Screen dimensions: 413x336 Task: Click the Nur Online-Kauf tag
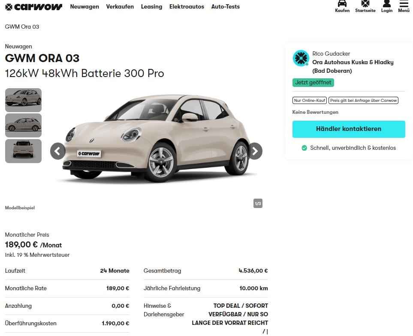pos(310,101)
